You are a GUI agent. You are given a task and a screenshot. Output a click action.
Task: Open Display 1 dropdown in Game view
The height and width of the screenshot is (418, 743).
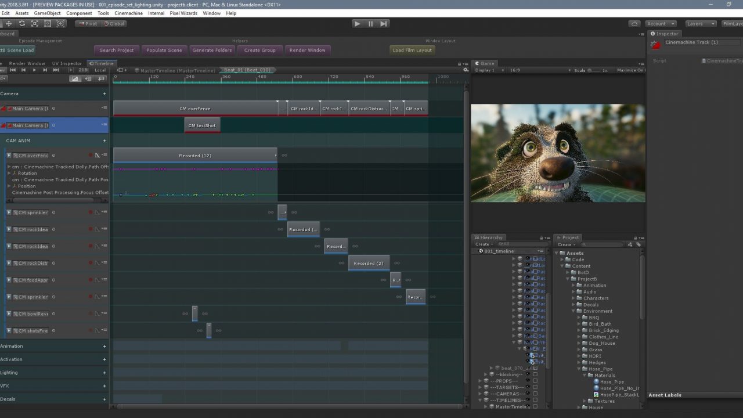489,70
